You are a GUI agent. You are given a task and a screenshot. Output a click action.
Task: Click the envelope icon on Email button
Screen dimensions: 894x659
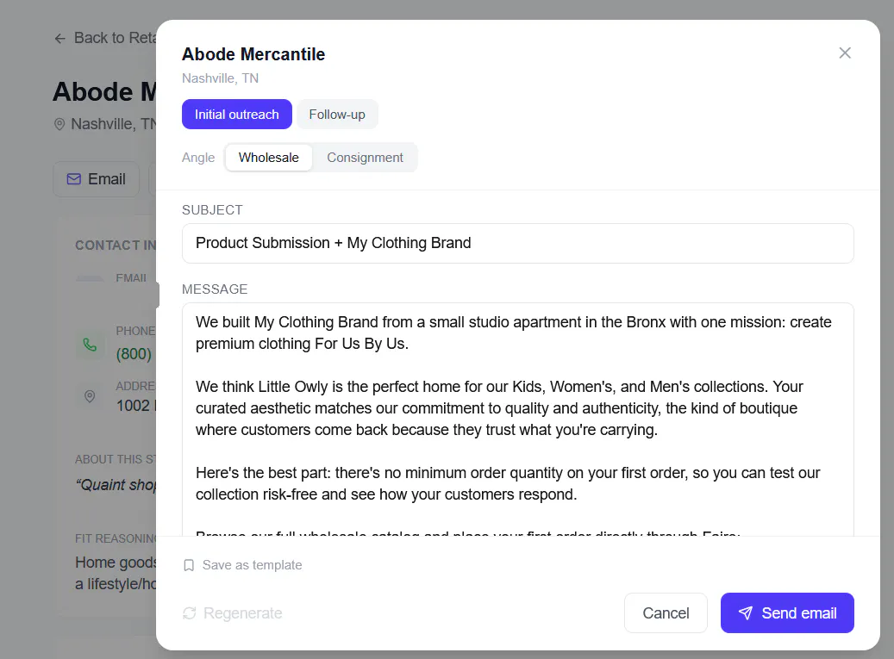tap(73, 179)
